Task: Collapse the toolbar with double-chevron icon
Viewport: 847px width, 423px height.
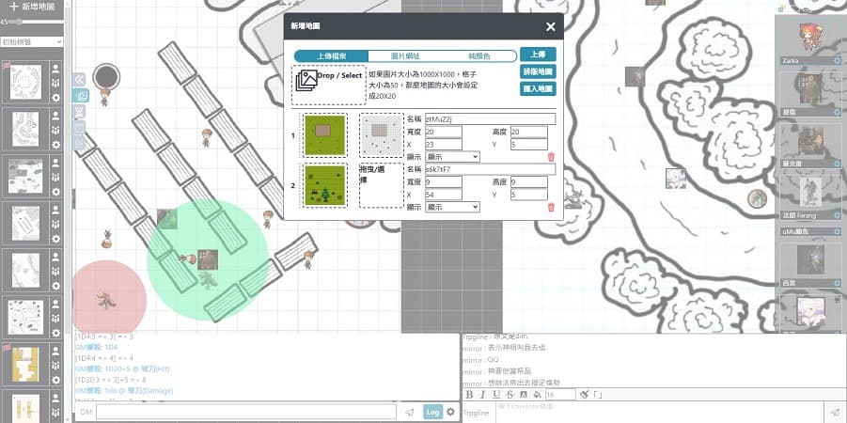Action: (79, 79)
